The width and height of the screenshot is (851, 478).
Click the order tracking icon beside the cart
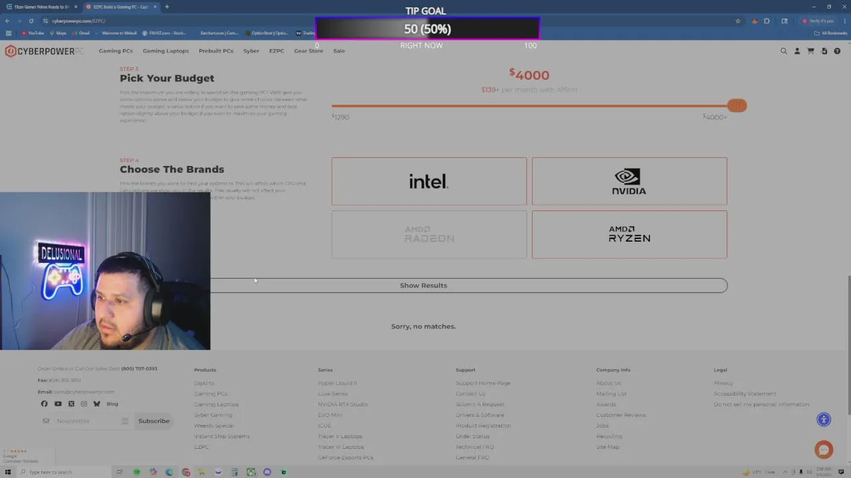pyautogui.click(x=824, y=51)
